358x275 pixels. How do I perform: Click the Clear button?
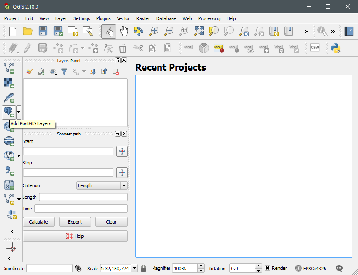point(111,222)
